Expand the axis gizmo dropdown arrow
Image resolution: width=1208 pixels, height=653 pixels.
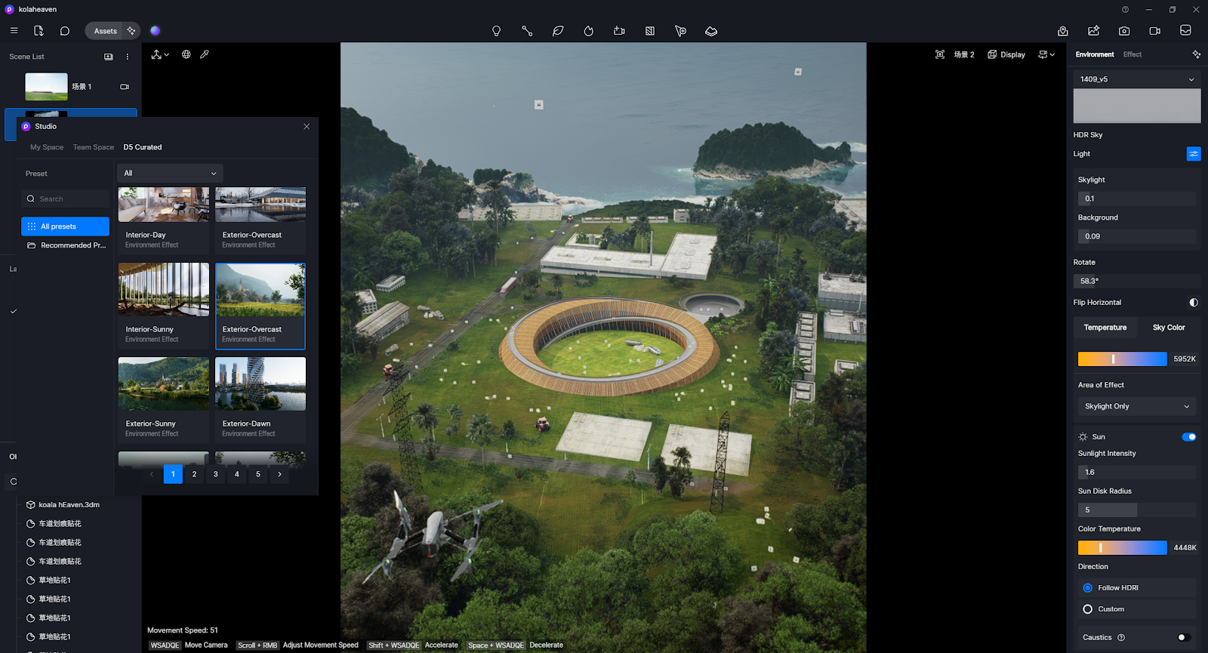167,54
